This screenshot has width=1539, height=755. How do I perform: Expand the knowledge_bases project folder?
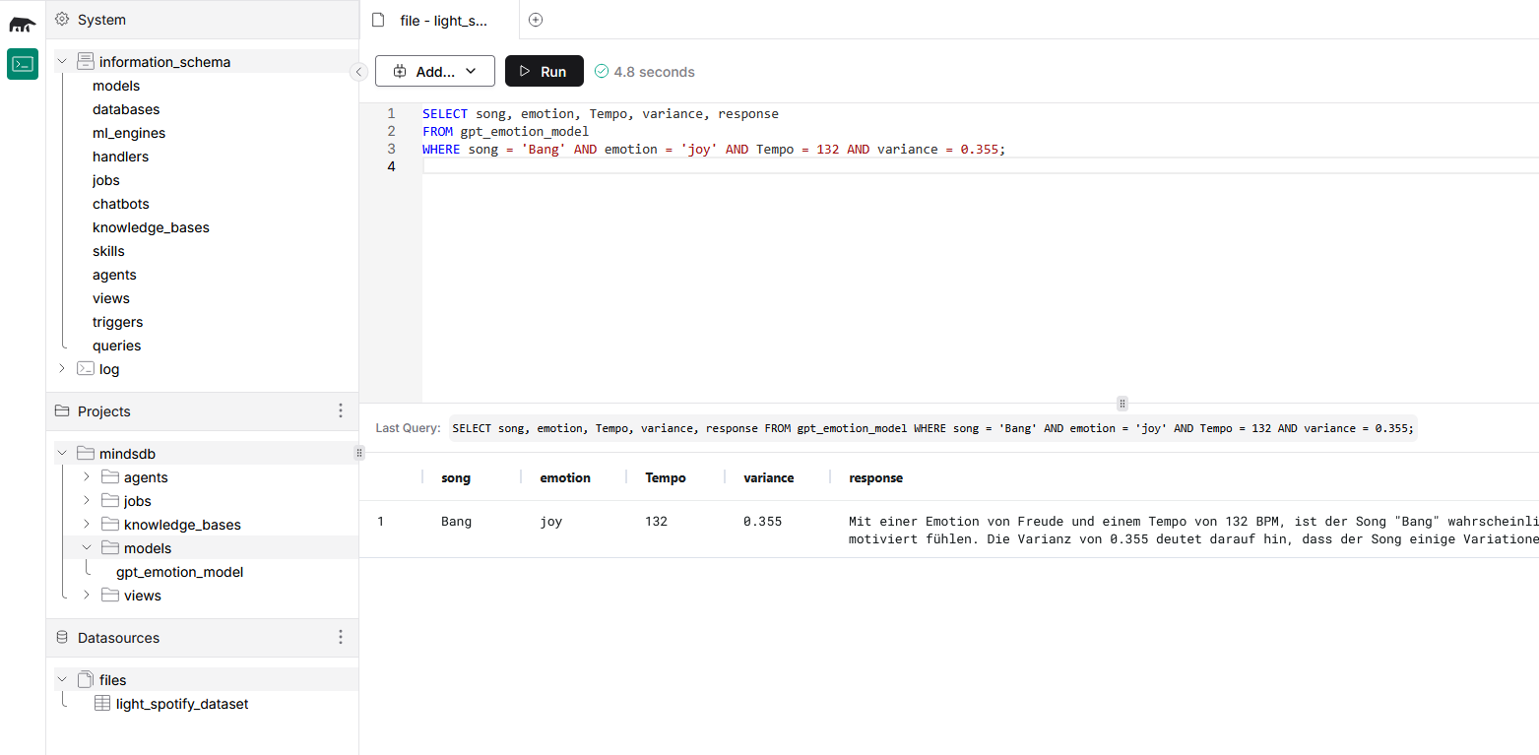click(87, 525)
